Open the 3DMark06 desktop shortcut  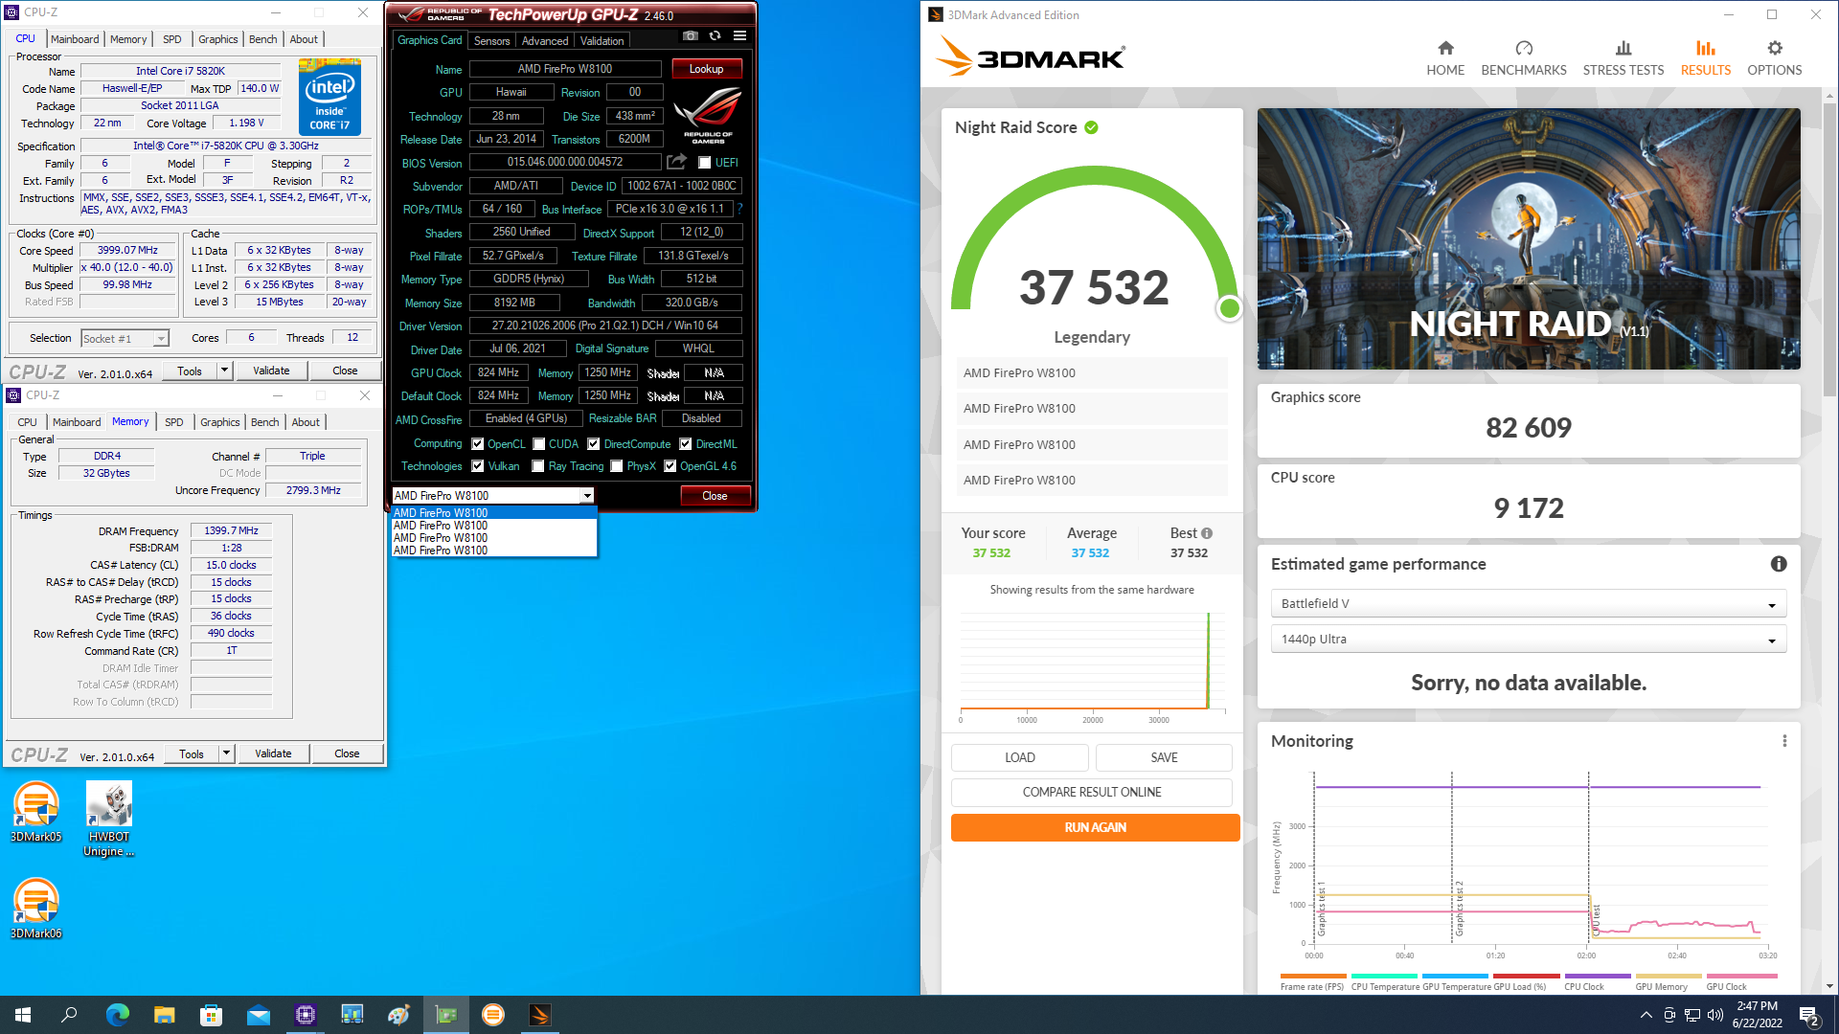pos(36,909)
